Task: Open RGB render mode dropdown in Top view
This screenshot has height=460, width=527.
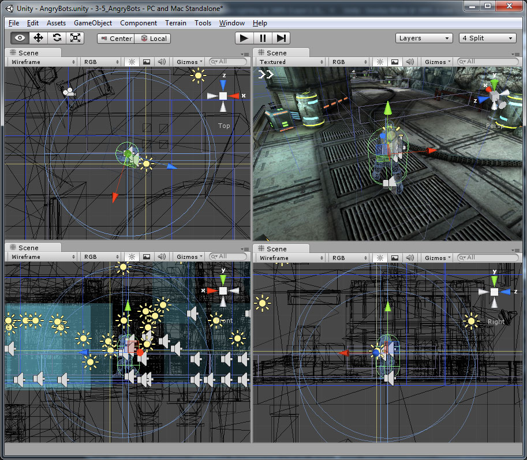Action: pyautogui.click(x=101, y=62)
